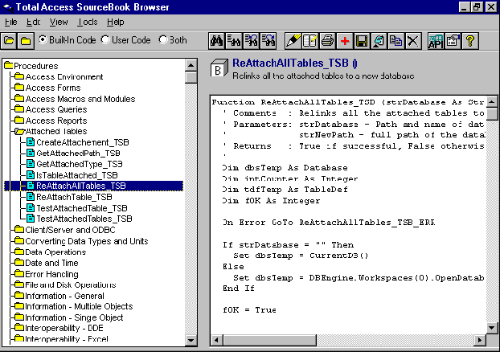Expand the Data Operations folder
The image size is (500, 352).
tap(19, 252)
